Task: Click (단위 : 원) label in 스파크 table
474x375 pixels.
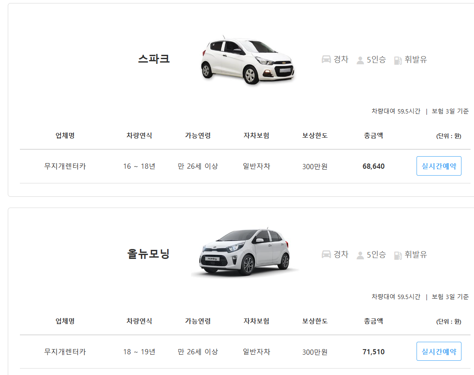Action: pos(449,136)
